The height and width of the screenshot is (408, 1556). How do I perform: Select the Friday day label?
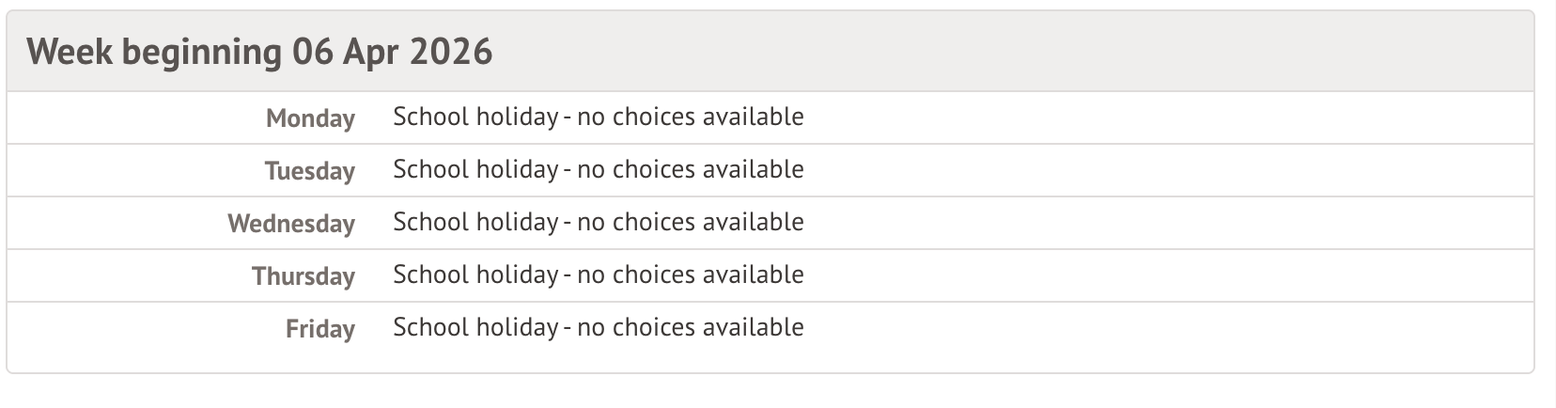(x=320, y=329)
